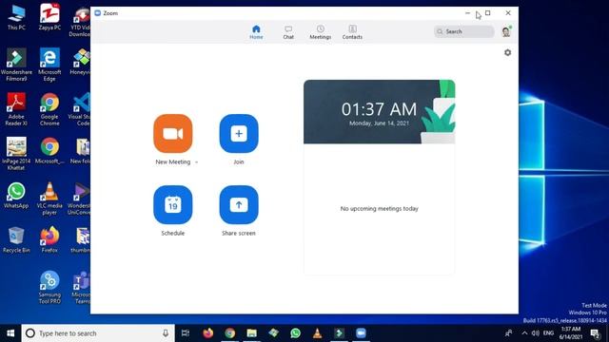Select Samsung Tool PRO desktop icon
609x342 pixels.
pyautogui.click(x=49, y=288)
